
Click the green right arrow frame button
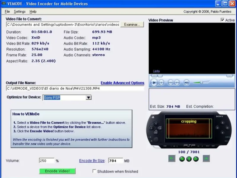(x=196, y=159)
